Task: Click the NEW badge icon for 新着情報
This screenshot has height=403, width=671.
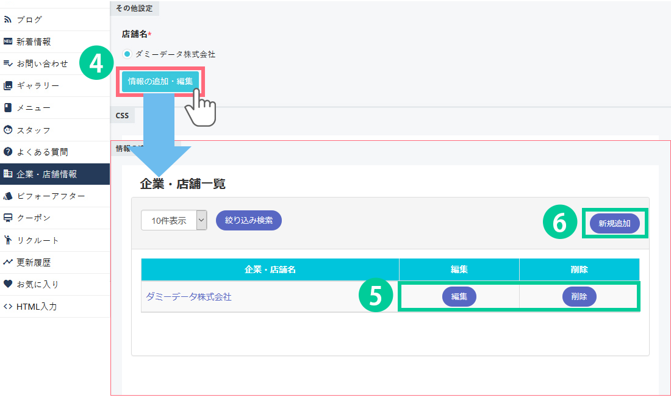Action: point(8,41)
